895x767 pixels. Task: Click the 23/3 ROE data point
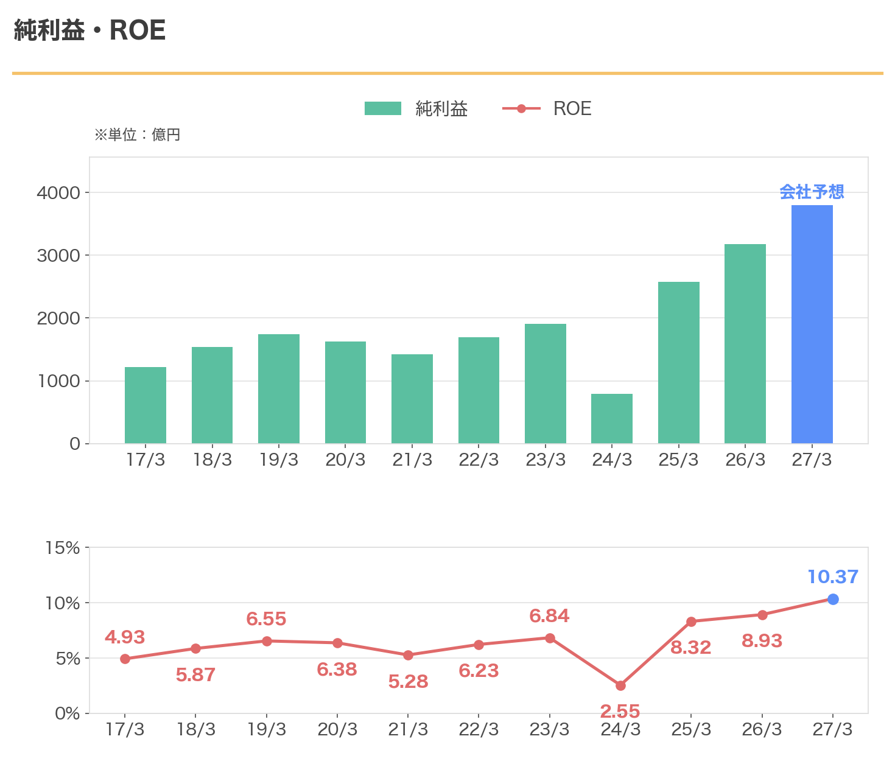[550, 638]
